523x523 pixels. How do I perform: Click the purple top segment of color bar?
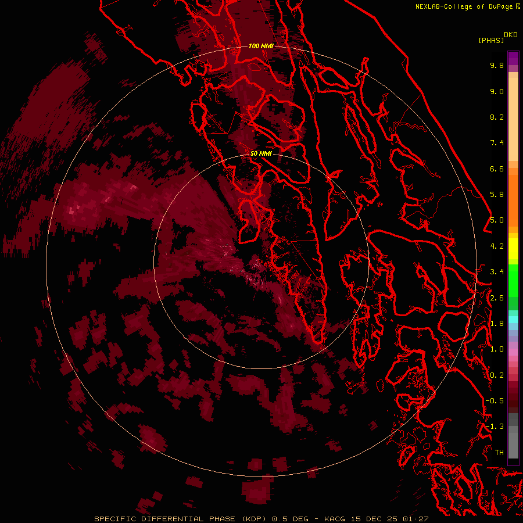pos(513,58)
